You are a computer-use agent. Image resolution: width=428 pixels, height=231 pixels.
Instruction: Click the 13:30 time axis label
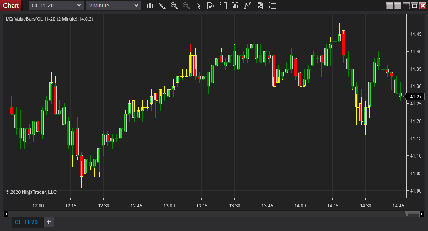pos(235,206)
